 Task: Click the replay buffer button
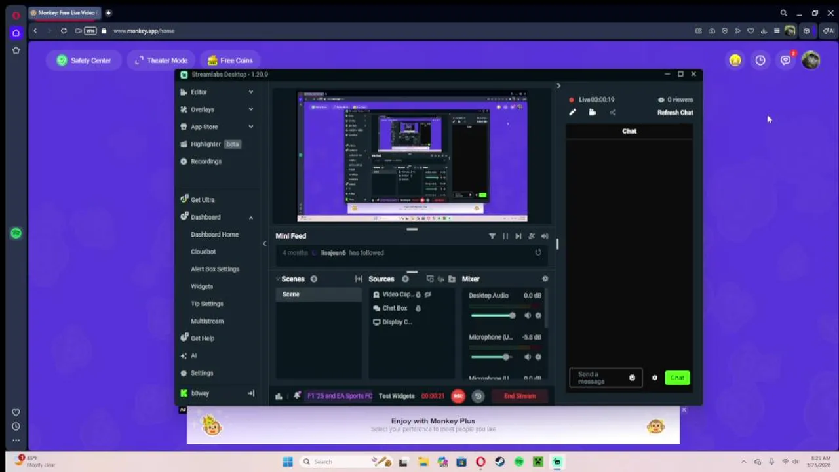click(x=478, y=396)
